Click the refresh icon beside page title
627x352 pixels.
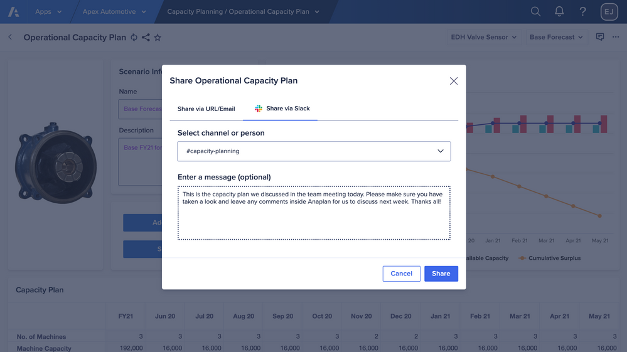click(x=134, y=38)
